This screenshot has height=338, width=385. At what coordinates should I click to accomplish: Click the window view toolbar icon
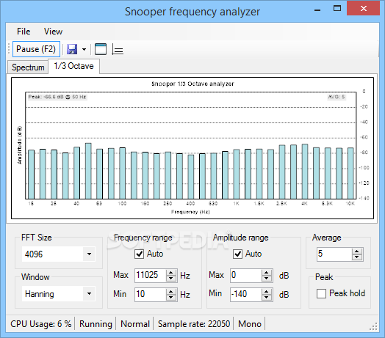tap(101, 49)
